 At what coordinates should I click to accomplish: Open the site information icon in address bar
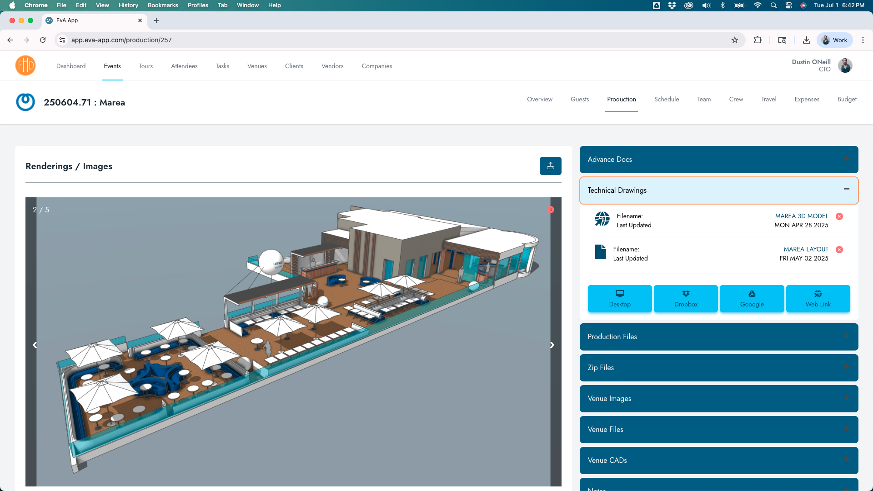[63, 40]
